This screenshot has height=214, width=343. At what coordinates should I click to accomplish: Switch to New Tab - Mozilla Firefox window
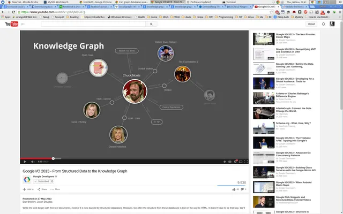click(x=23, y=2)
